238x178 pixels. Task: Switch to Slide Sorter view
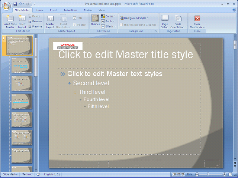point(178,174)
